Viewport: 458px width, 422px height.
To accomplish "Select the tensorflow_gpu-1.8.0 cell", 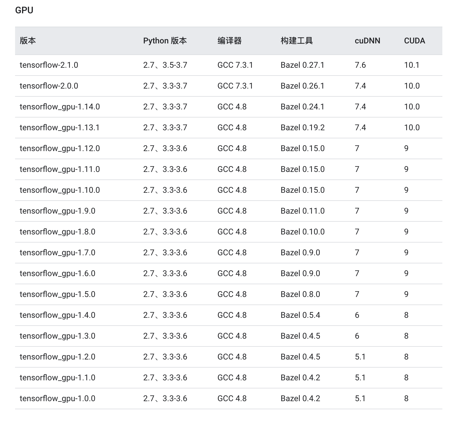I will (x=57, y=232).
